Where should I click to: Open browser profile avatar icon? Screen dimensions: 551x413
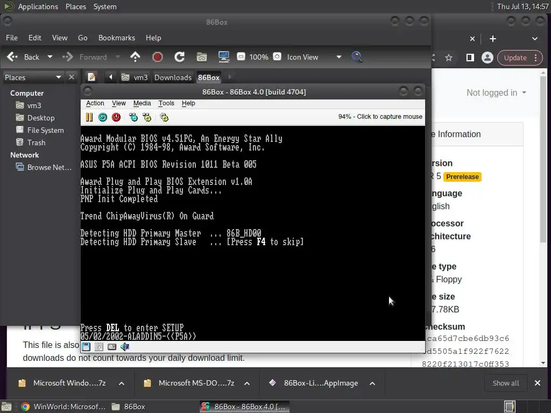pos(488,58)
